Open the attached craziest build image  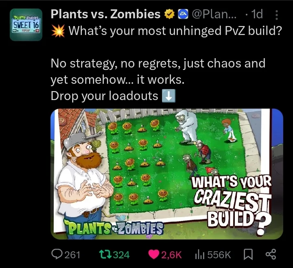(x=167, y=174)
